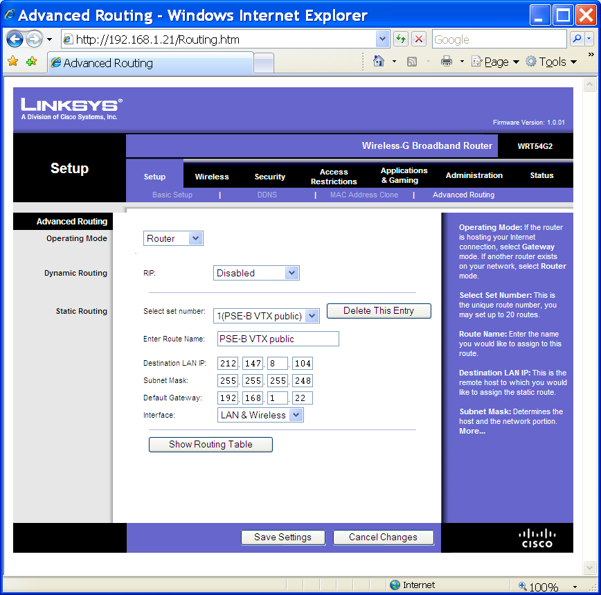Select the Basic Setup menu link
Screen dimensions: 601x595
coord(172,195)
